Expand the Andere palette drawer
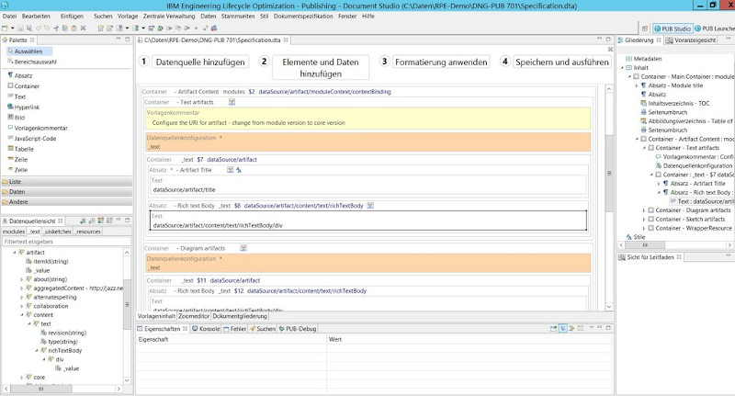This screenshot has height=396, width=735. coord(18,201)
